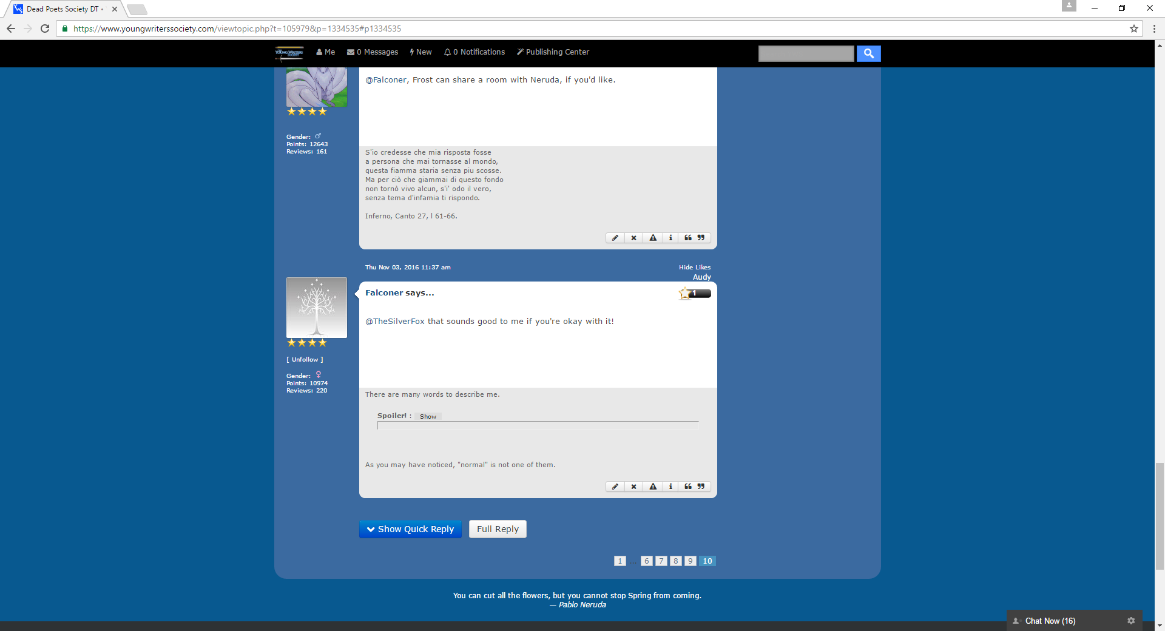Show the signature spoiler content
Image resolution: width=1165 pixels, height=631 pixels.
point(428,416)
